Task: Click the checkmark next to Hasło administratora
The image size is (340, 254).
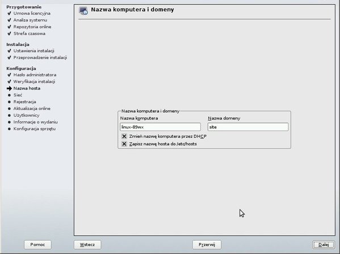Action: pos(9,75)
